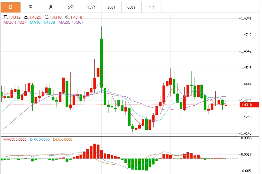Image resolution: width=262 pixels, height=174 pixels.
Task: Click the 1.4245 price axis label
Action: click(246, 117)
